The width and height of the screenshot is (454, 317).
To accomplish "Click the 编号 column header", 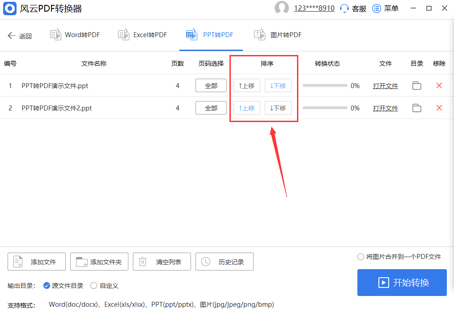I will [x=10, y=63].
